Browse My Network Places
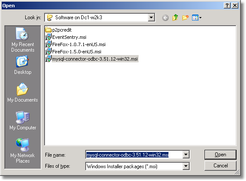The image size is (246, 181). [x=23, y=151]
